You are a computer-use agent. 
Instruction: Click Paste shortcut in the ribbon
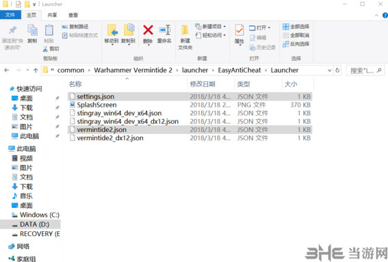click(x=80, y=36)
